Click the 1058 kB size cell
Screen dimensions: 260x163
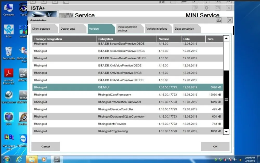pos(216,131)
